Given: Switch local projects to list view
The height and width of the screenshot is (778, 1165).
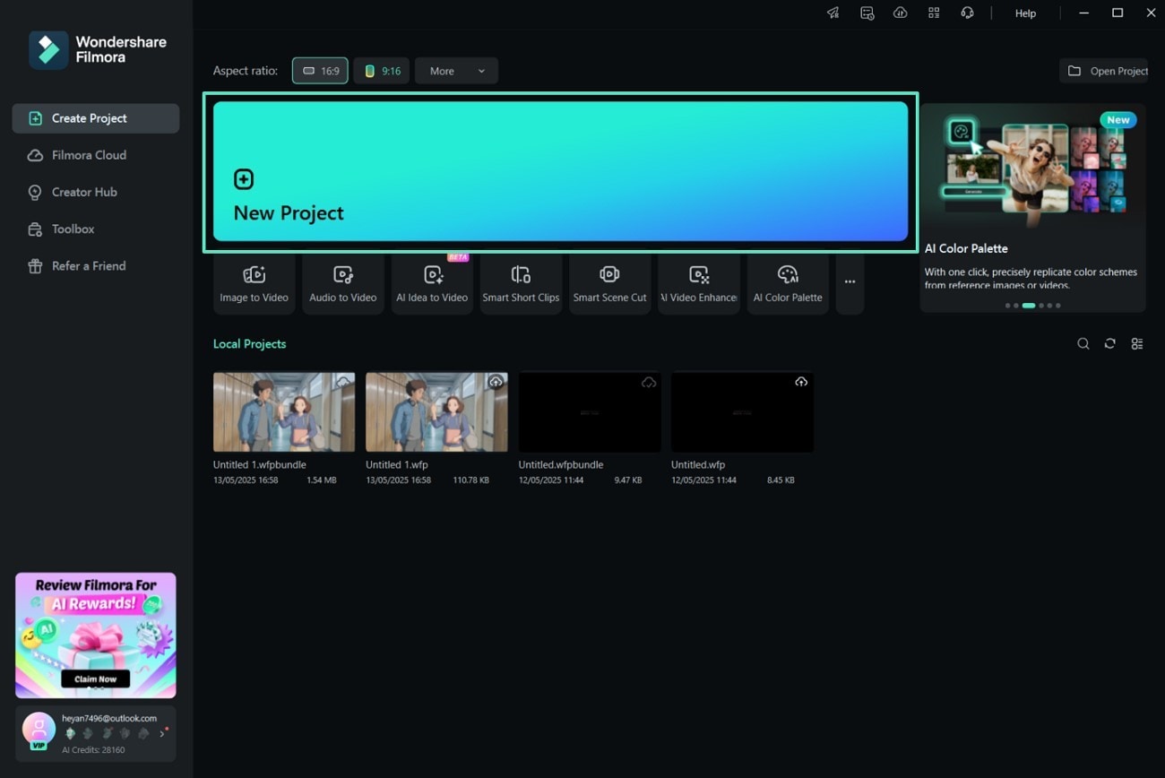Looking at the screenshot, I should [x=1137, y=344].
